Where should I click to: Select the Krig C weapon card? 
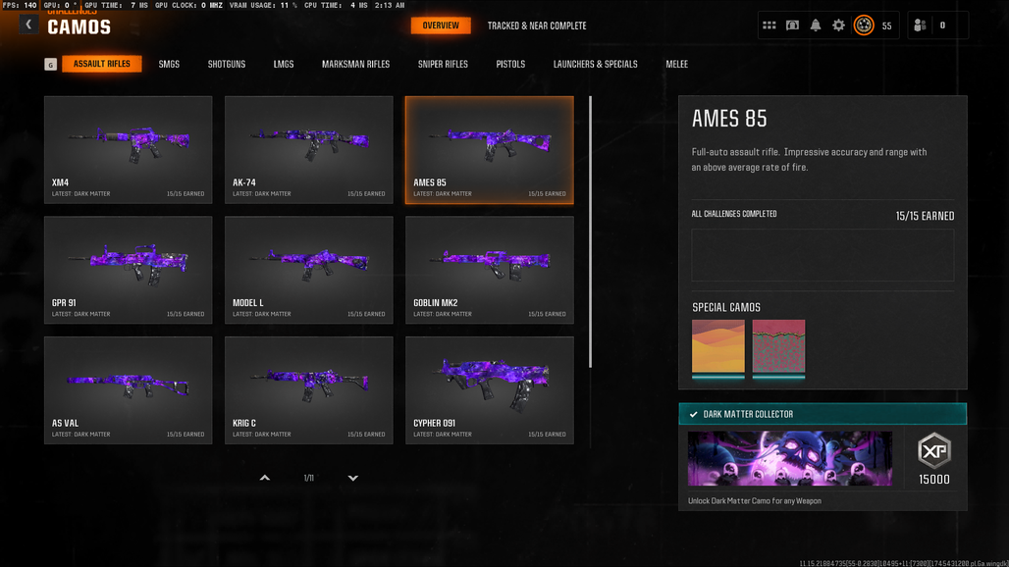pos(309,390)
